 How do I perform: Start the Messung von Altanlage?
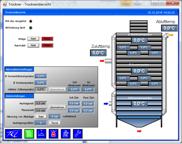click(41, 116)
